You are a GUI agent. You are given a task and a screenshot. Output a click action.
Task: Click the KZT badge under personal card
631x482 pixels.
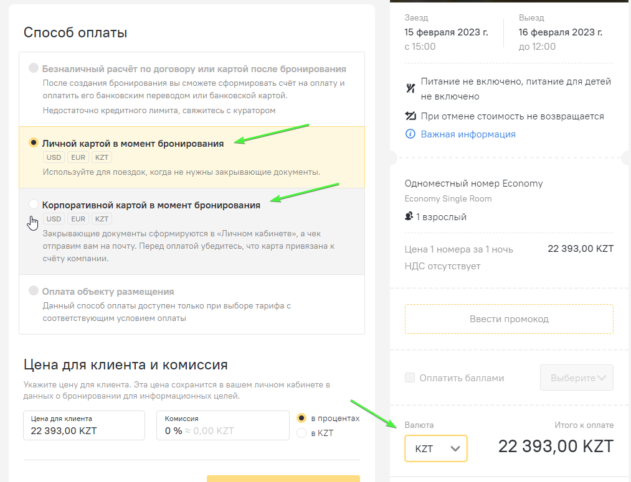pos(102,157)
